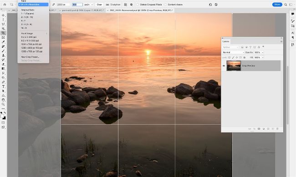This screenshot has width=296, height=177.
Task: Add a layer mask in Layers panel
Action: (259, 129)
